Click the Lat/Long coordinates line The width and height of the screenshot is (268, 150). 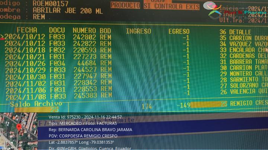82,142
